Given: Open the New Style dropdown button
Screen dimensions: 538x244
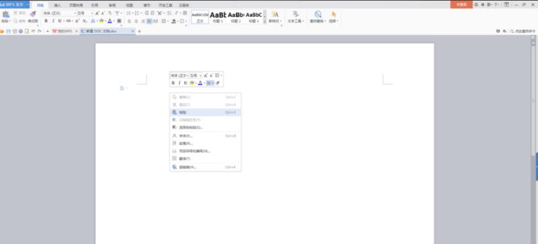Looking at the screenshot, I should click(275, 16).
